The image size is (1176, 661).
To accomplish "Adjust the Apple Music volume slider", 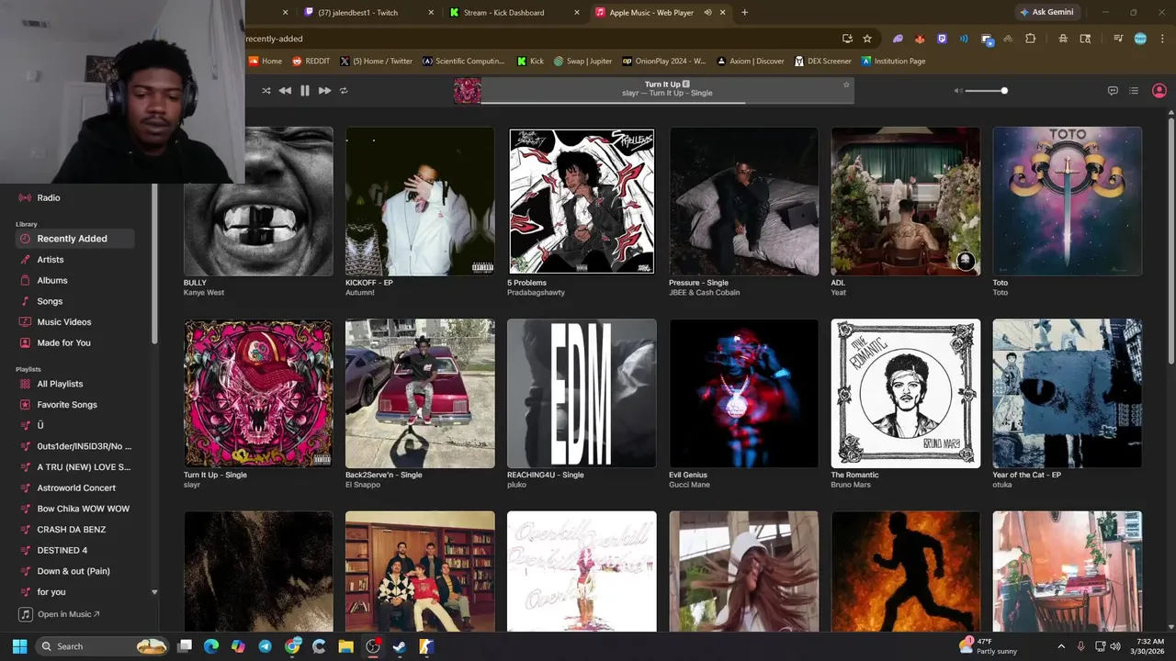I will click(x=986, y=91).
